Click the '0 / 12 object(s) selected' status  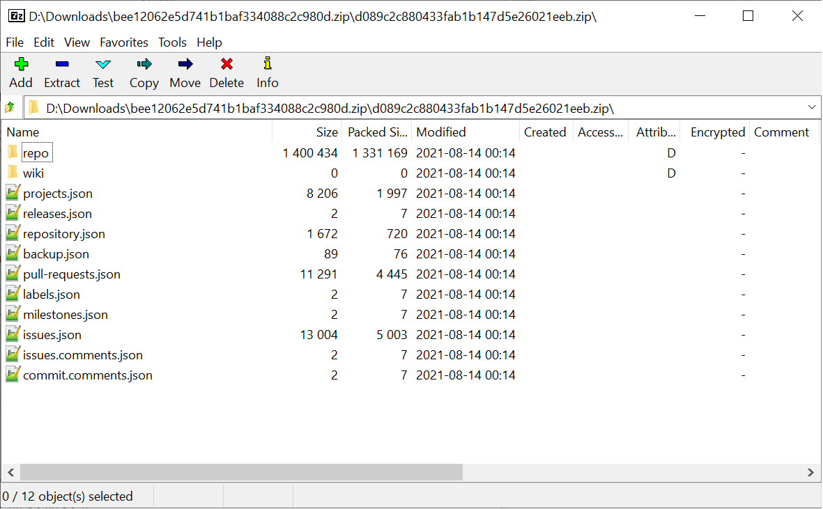pos(68,496)
